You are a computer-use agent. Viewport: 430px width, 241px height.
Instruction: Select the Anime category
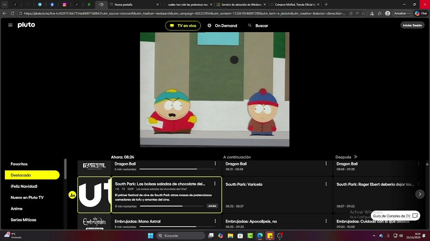(16, 209)
